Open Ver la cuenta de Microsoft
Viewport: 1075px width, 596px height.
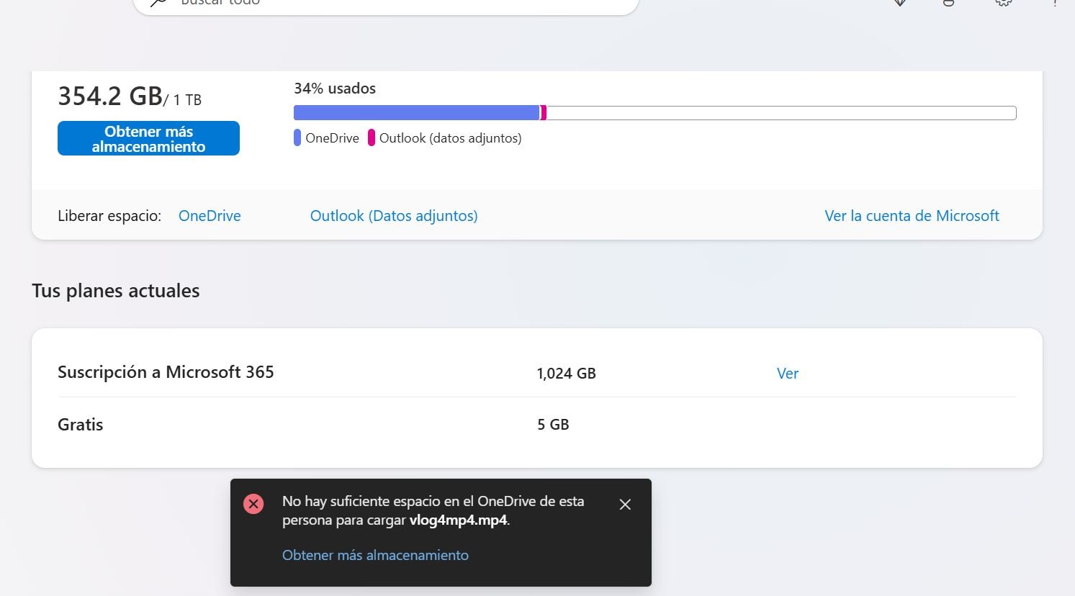tap(912, 216)
